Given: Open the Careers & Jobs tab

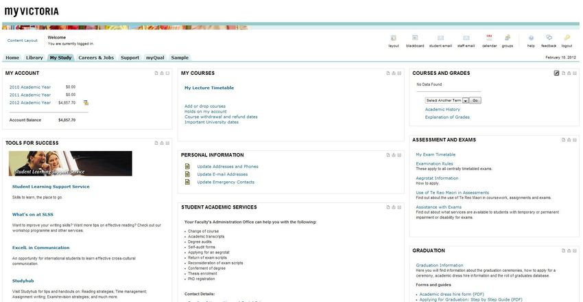Looking at the screenshot, I should coord(96,58).
